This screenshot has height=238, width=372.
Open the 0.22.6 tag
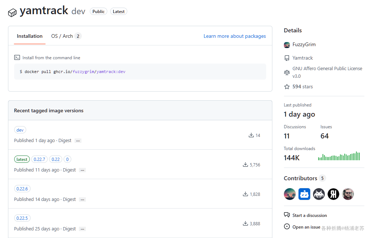[22, 189]
